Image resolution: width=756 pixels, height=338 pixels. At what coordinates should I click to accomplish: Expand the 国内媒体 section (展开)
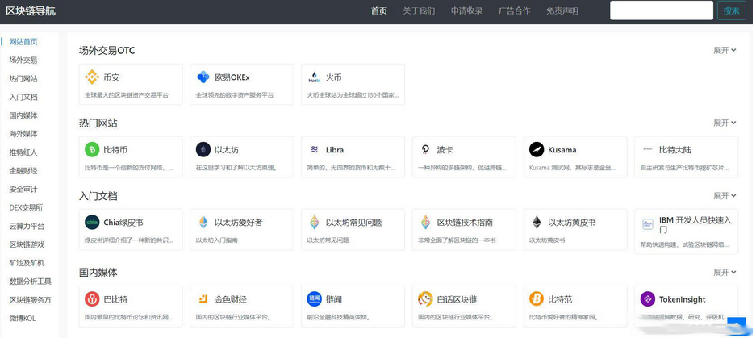[725, 273]
